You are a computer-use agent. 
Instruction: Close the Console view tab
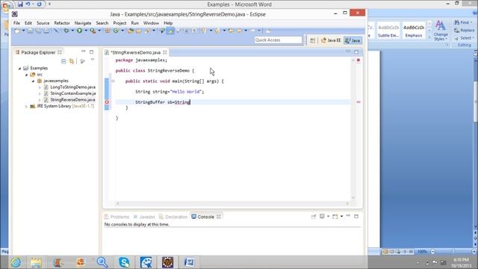point(219,217)
